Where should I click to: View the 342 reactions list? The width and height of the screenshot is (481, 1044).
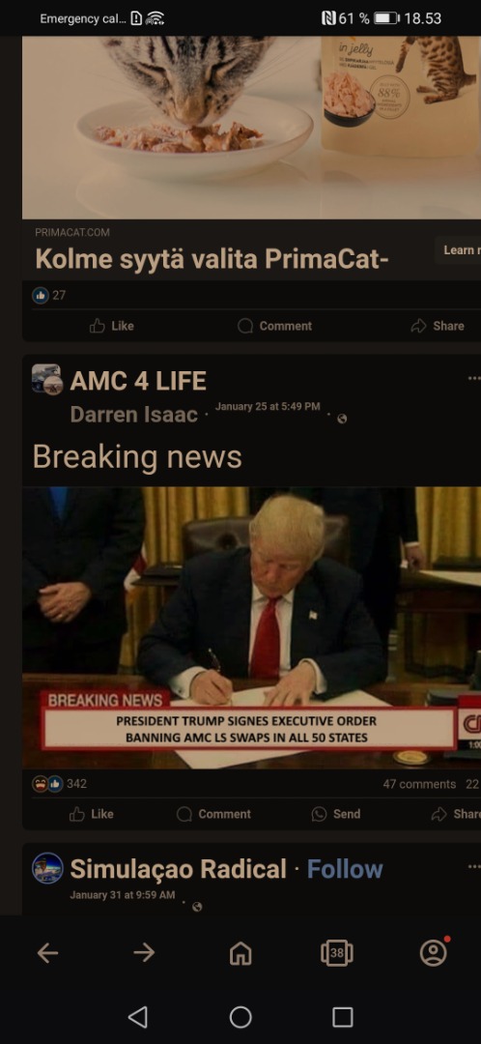pos(59,784)
